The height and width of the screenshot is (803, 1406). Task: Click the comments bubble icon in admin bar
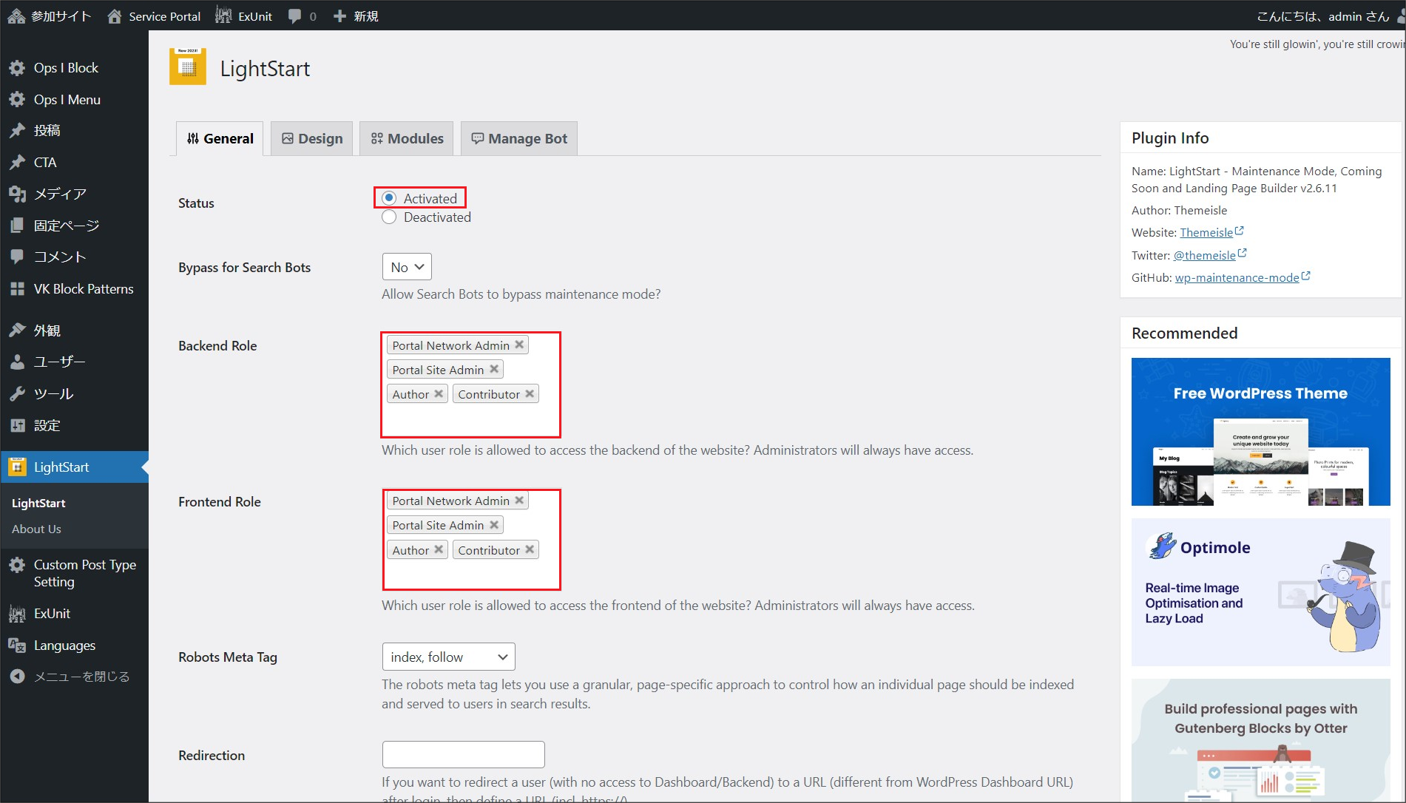(294, 16)
